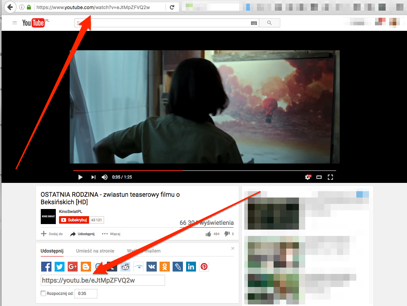Click the '0:35 / 1:25' time display
The image size is (407, 306).
(x=122, y=177)
